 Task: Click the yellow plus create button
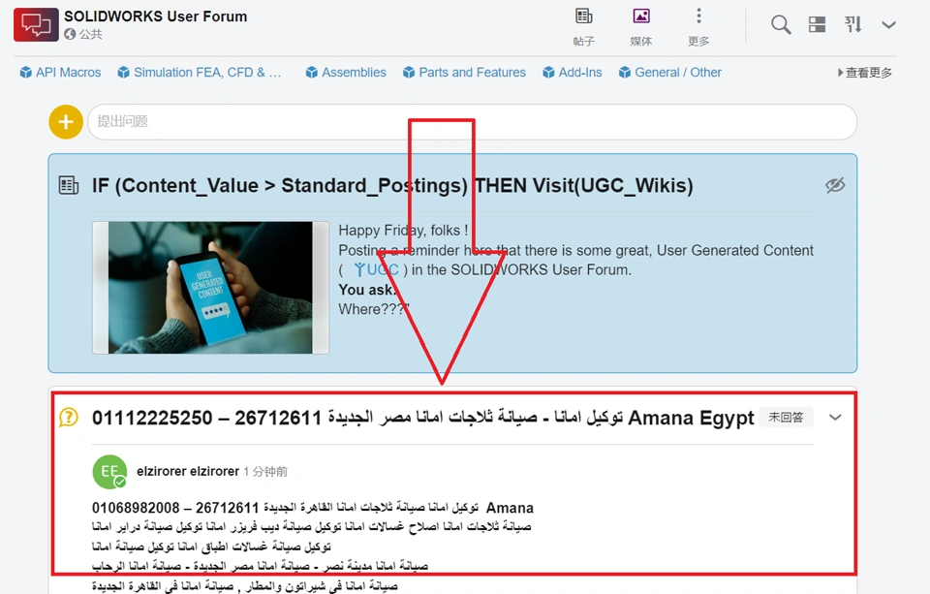66,122
